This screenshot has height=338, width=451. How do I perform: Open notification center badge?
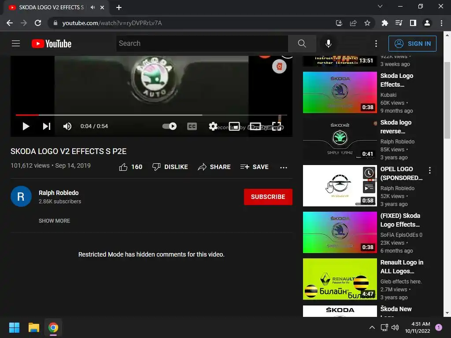(x=438, y=327)
